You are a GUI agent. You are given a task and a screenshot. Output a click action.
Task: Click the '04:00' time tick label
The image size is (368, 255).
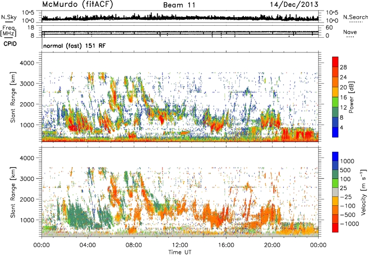(88, 245)
